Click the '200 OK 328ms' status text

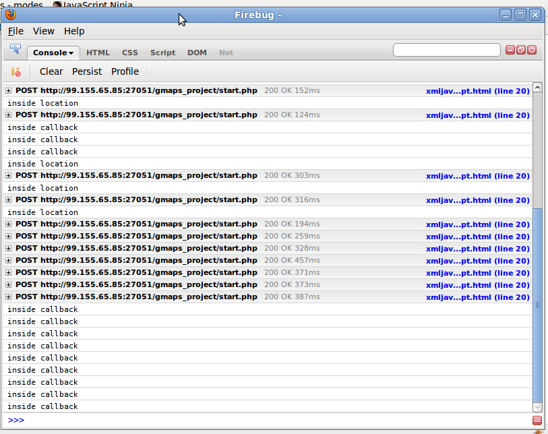point(292,248)
